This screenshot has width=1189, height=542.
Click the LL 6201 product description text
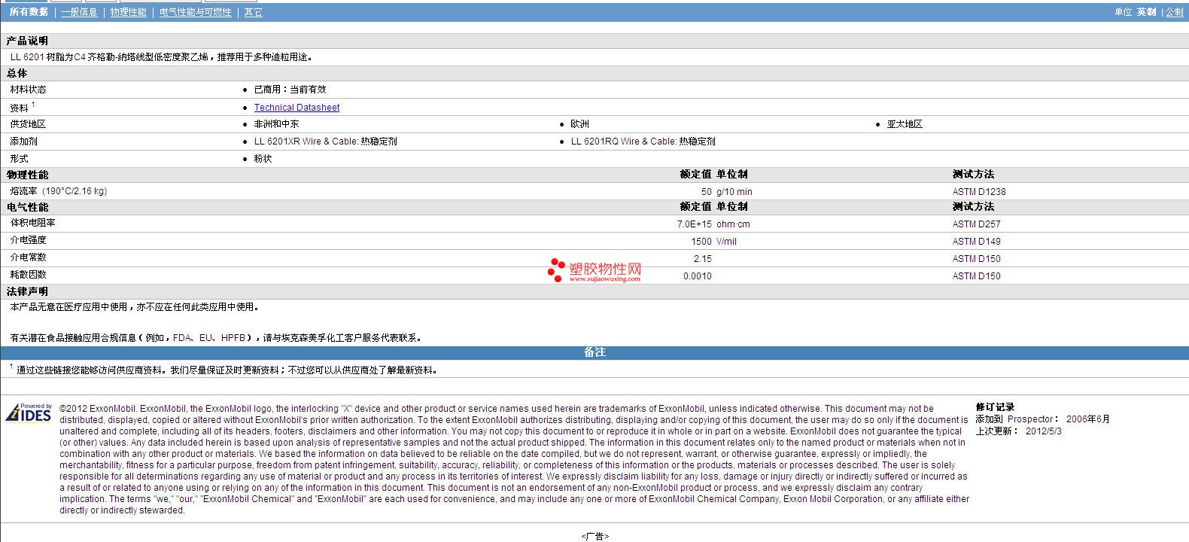pos(162,57)
